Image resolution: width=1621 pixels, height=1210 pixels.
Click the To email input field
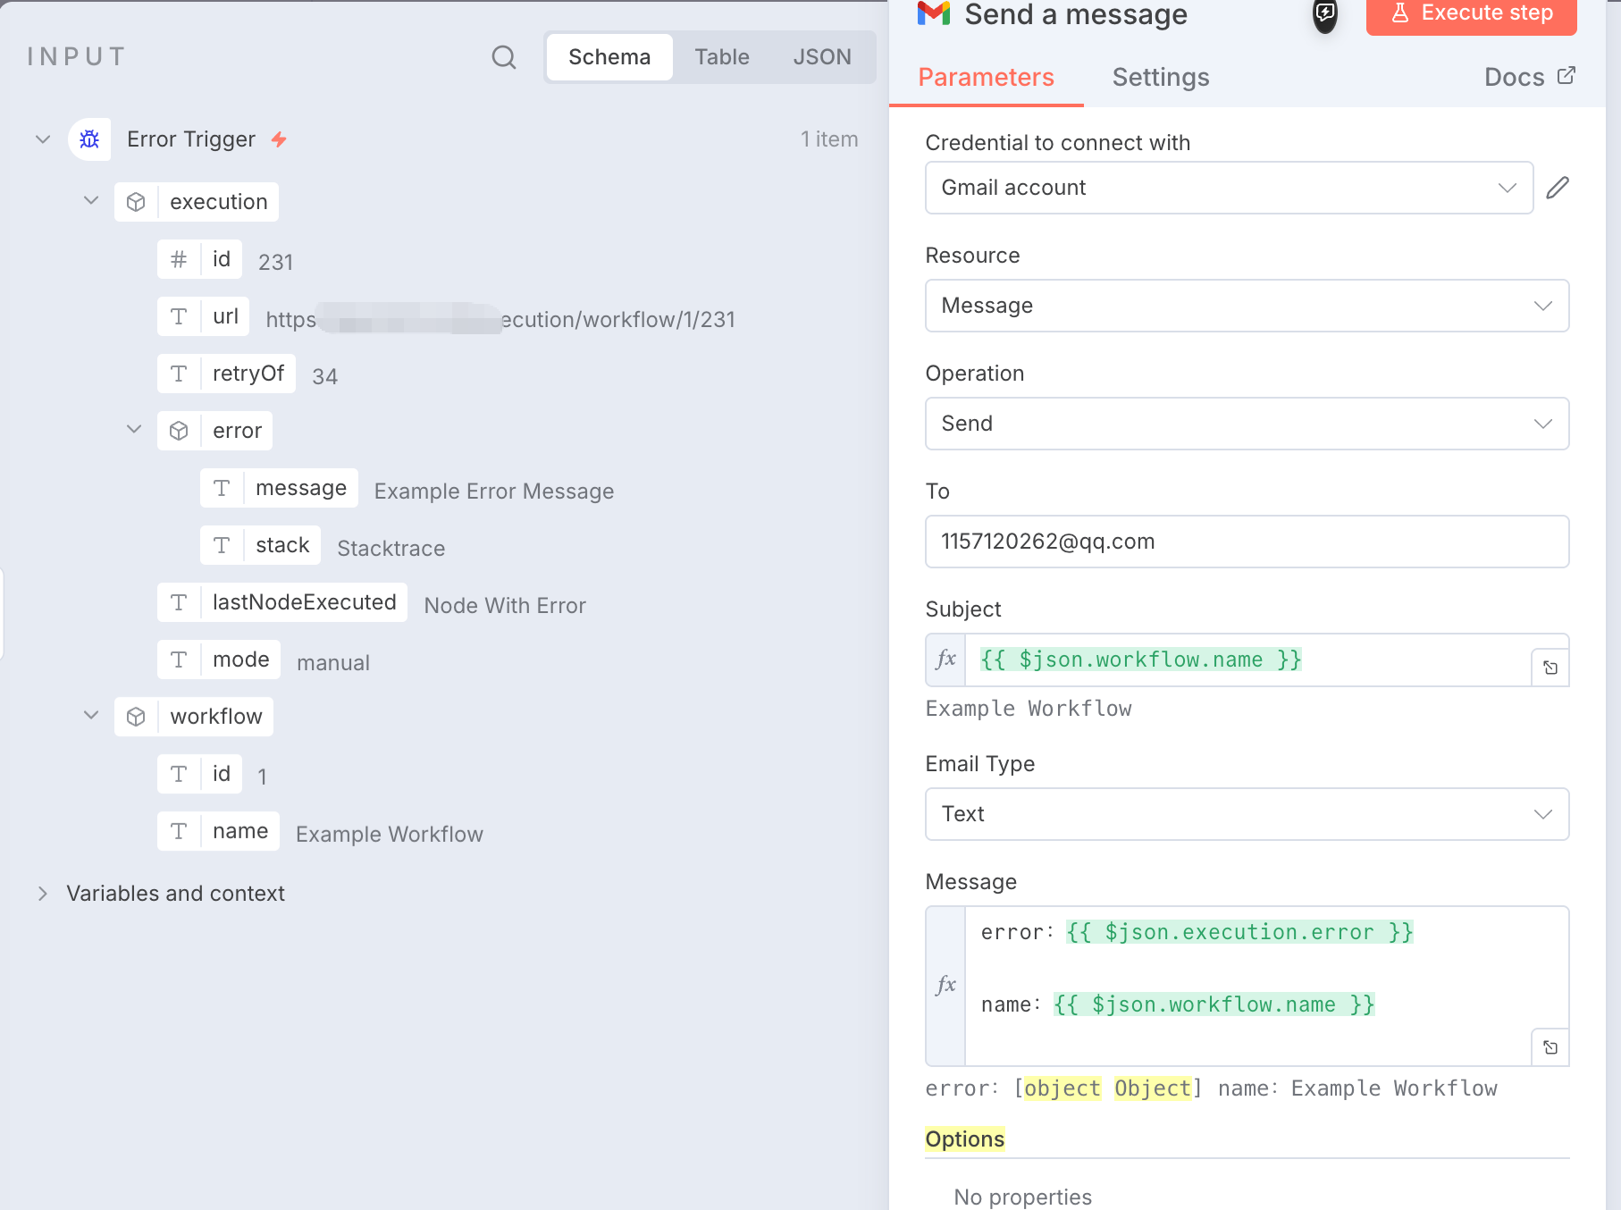pyautogui.click(x=1247, y=542)
